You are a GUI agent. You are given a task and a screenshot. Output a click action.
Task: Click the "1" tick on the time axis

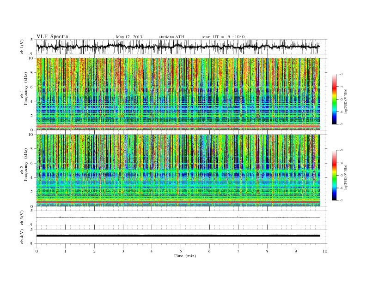[65, 251]
